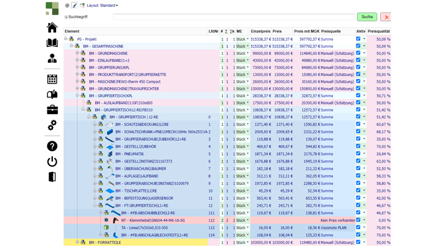Click the gear icon in Klemmhebel row
Screen dimensions: 433x246
tap(106, 220)
